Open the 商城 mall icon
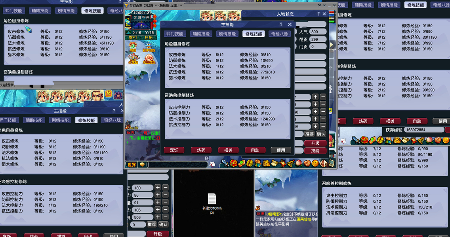The image size is (450, 237). click(133, 47)
